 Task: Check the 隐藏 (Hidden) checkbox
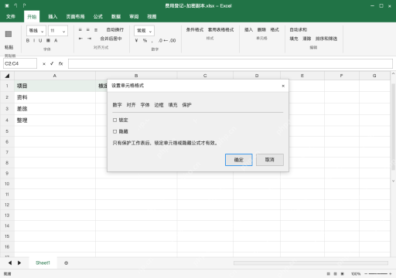pyautogui.click(x=114, y=131)
